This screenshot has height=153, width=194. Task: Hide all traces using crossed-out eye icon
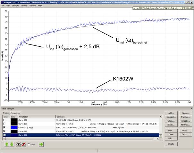(x=23, y=144)
